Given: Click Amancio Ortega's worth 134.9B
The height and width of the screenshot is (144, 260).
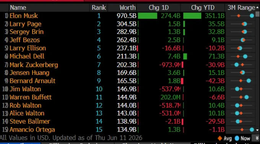Looking at the screenshot, I should (x=127, y=129).
